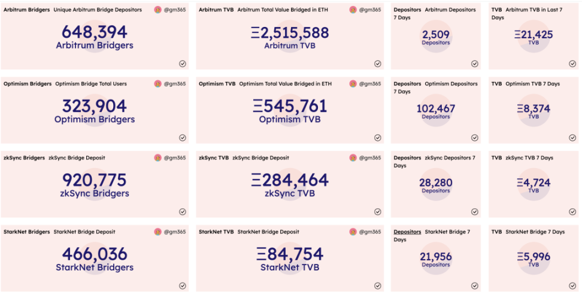This screenshot has width=582, height=292.
Task: Click the checkmark on Optimism TVB card
Action: tap(377, 138)
